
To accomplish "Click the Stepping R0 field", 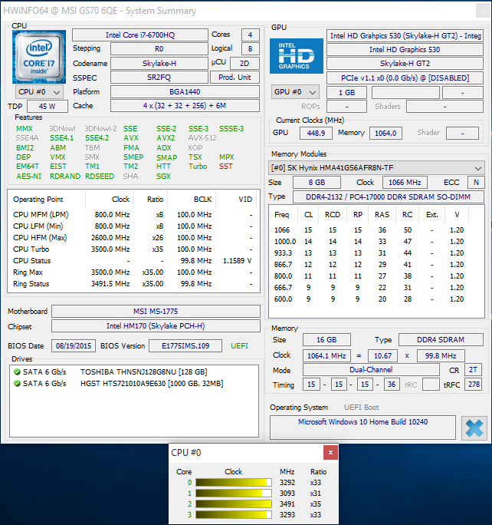I will (159, 49).
